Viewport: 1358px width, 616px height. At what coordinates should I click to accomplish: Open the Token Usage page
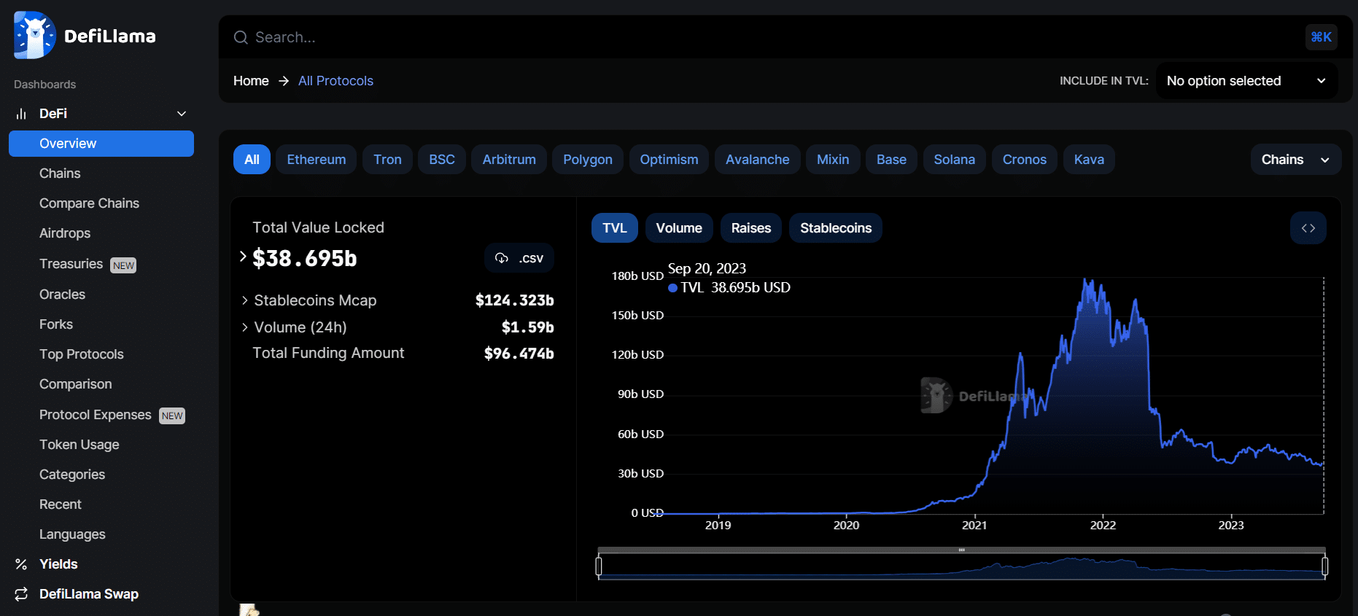click(79, 445)
